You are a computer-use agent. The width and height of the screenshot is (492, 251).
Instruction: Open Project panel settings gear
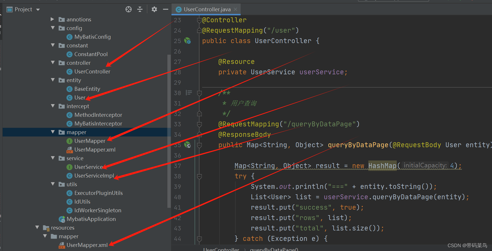(154, 10)
